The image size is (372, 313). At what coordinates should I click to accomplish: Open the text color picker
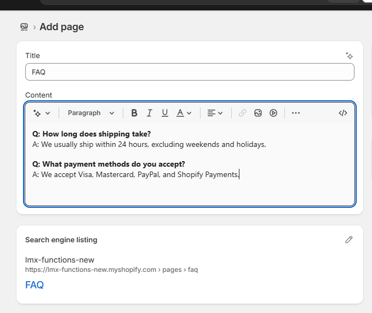pyautogui.click(x=184, y=113)
